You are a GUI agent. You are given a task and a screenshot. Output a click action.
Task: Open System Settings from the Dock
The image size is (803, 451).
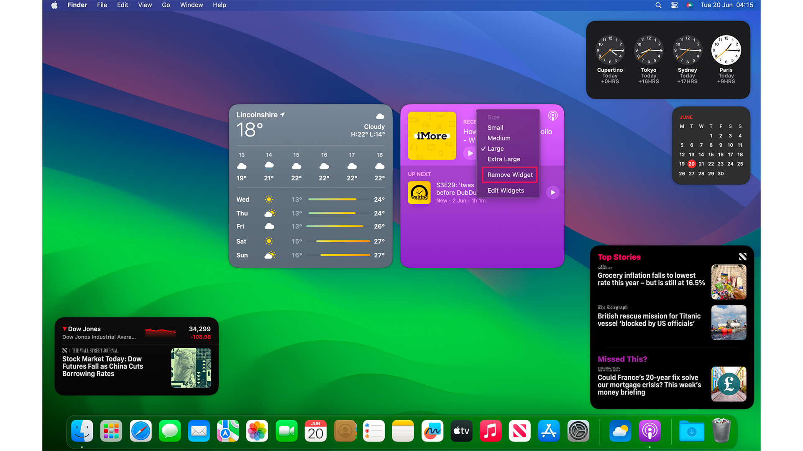(x=578, y=431)
